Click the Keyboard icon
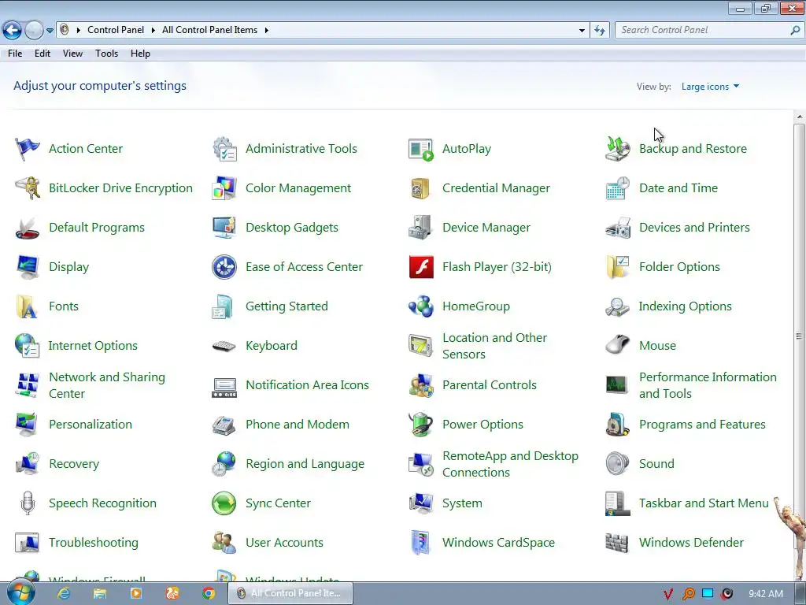This screenshot has width=806, height=605. coord(224,347)
